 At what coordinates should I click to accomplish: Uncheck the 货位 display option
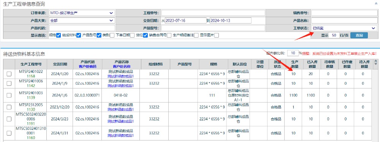pos(146,35)
